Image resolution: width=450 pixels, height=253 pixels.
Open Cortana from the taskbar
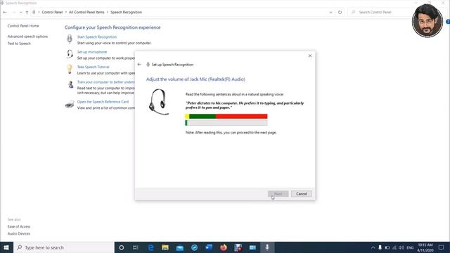122,247
